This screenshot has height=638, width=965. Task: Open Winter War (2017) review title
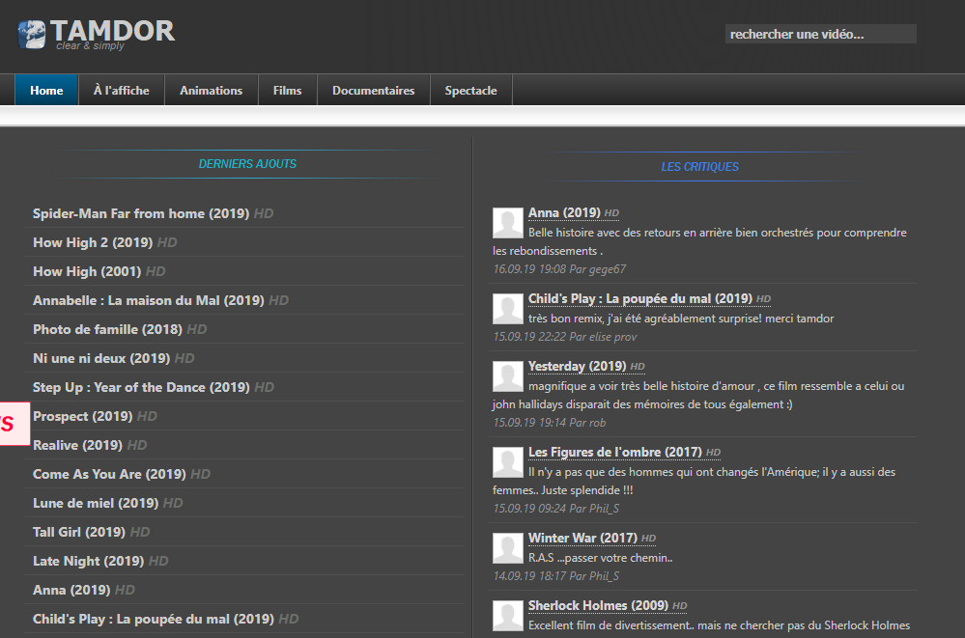(582, 538)
